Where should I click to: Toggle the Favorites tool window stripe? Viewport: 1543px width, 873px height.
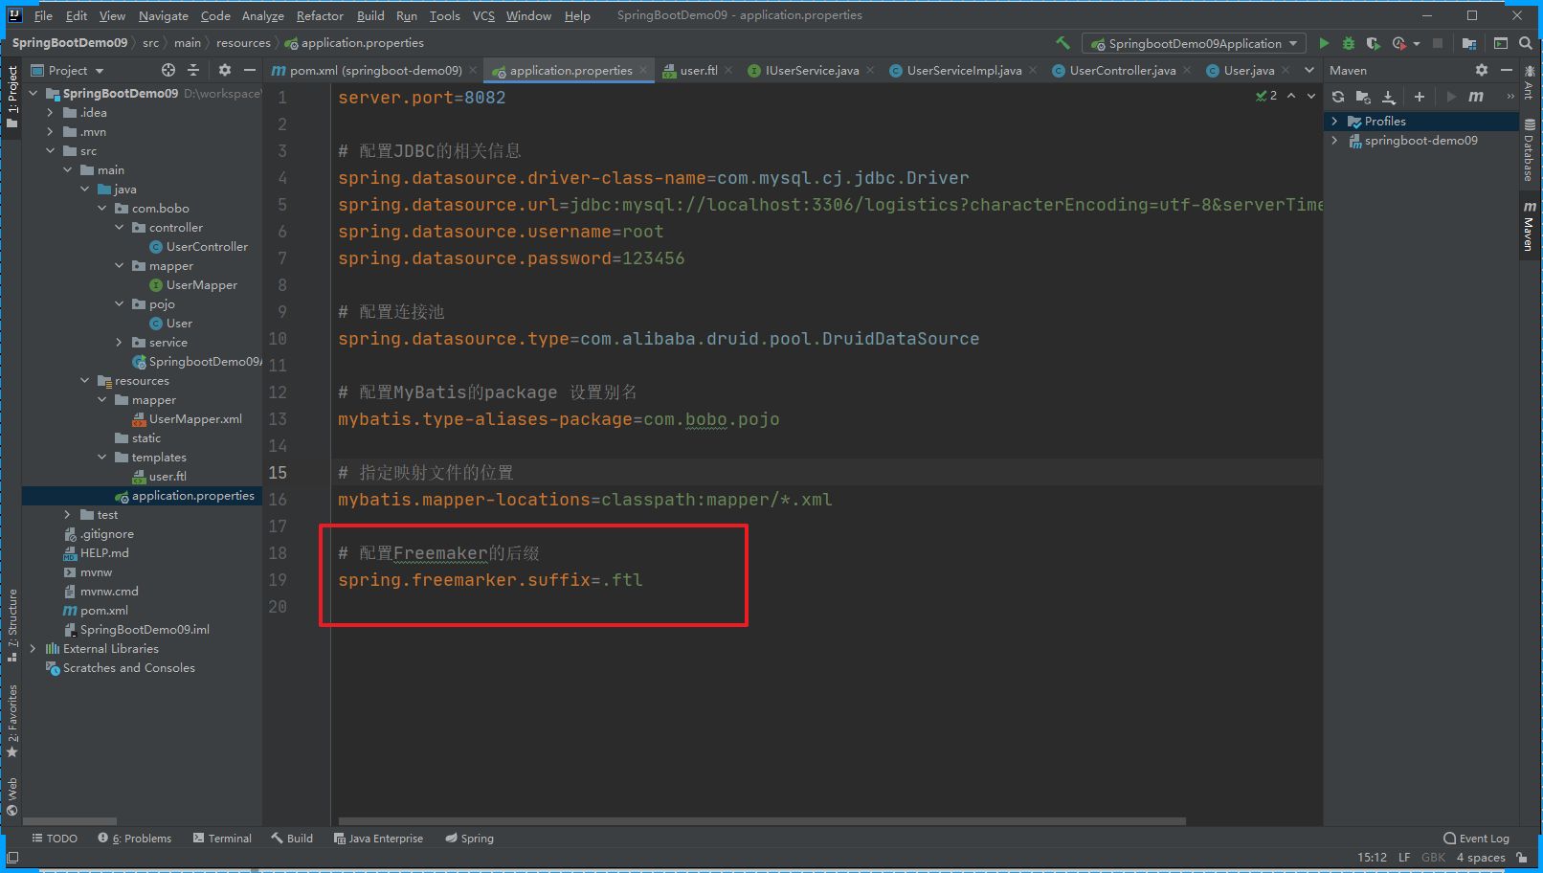(11, 721)
